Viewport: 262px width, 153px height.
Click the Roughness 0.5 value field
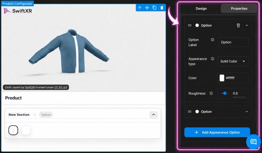[x=239, y=93]
